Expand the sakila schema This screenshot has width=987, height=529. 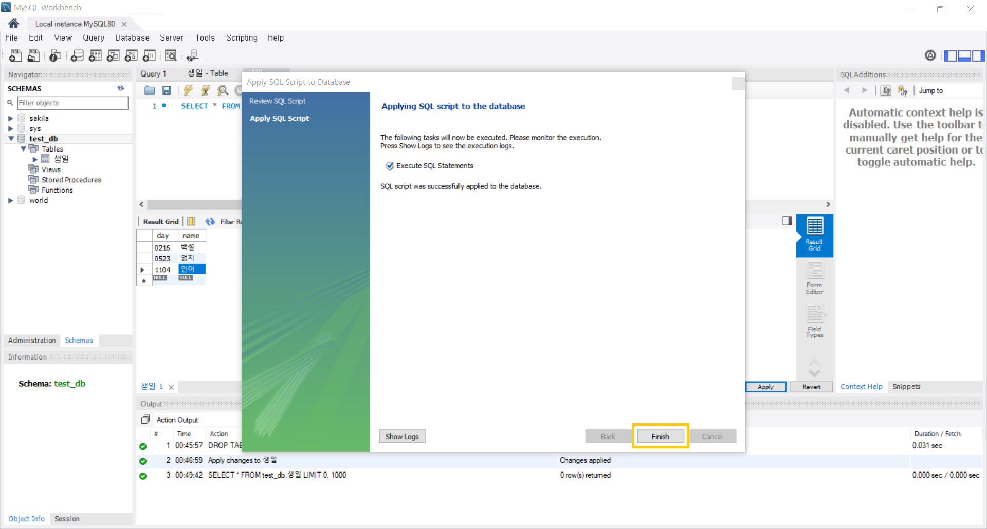[x=10, y=118]
